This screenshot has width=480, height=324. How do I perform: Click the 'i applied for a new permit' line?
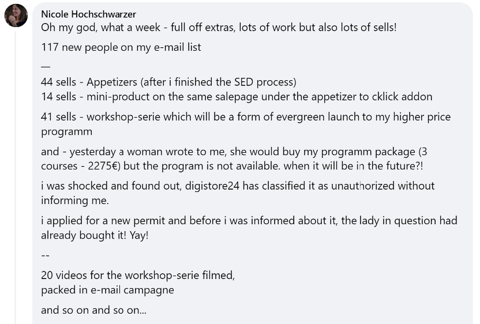point(248,221)
